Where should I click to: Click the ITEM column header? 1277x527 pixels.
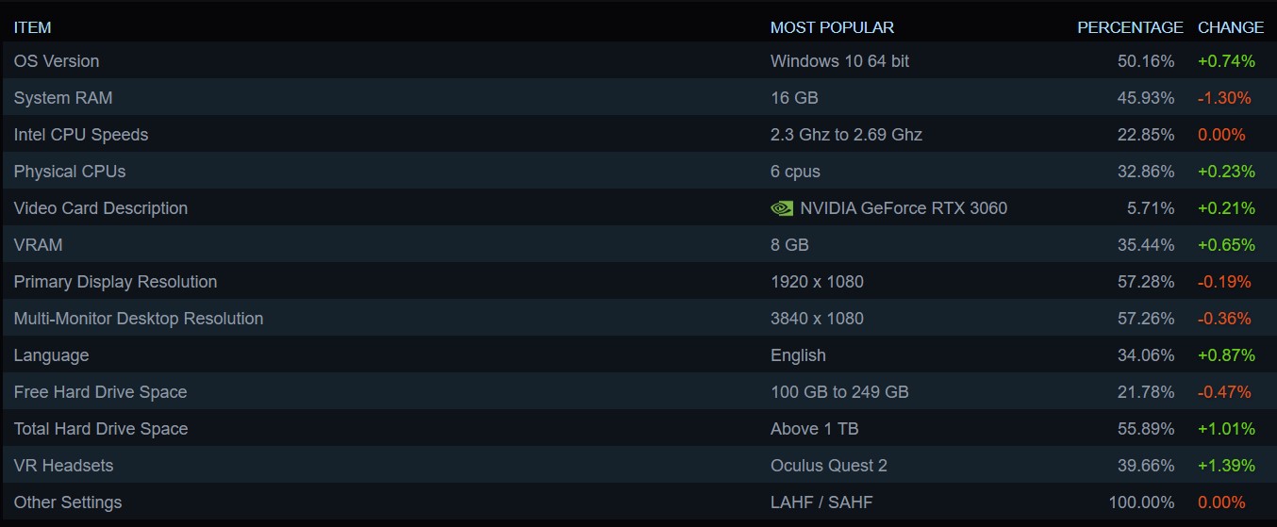point(33,27)
